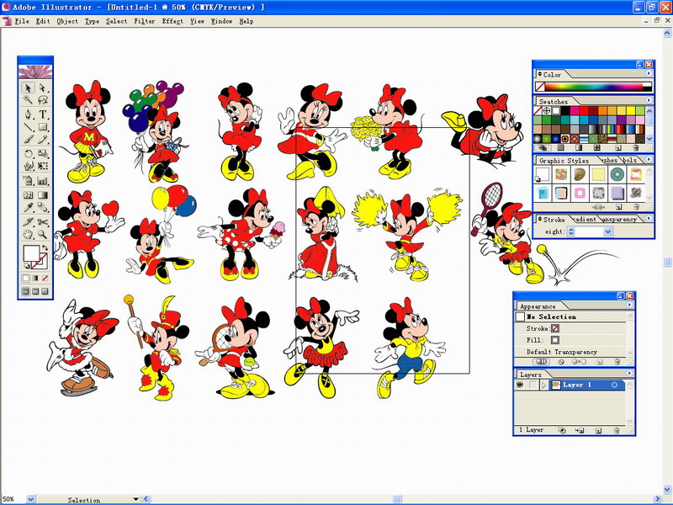Toggle lock box for Layer 1
Image resolution: width=673 pixels, height=505 pixels.
[533, 385]
